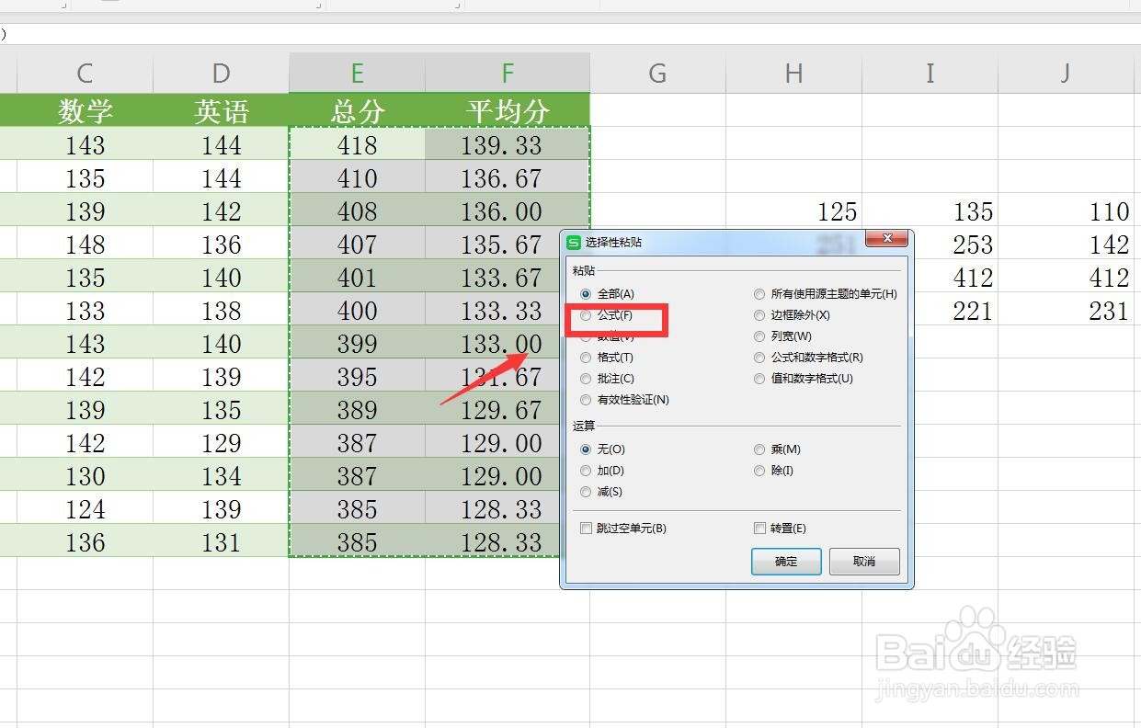Select total score cell 400
This screenshot has width=1141, height=728.
(357, 310)
